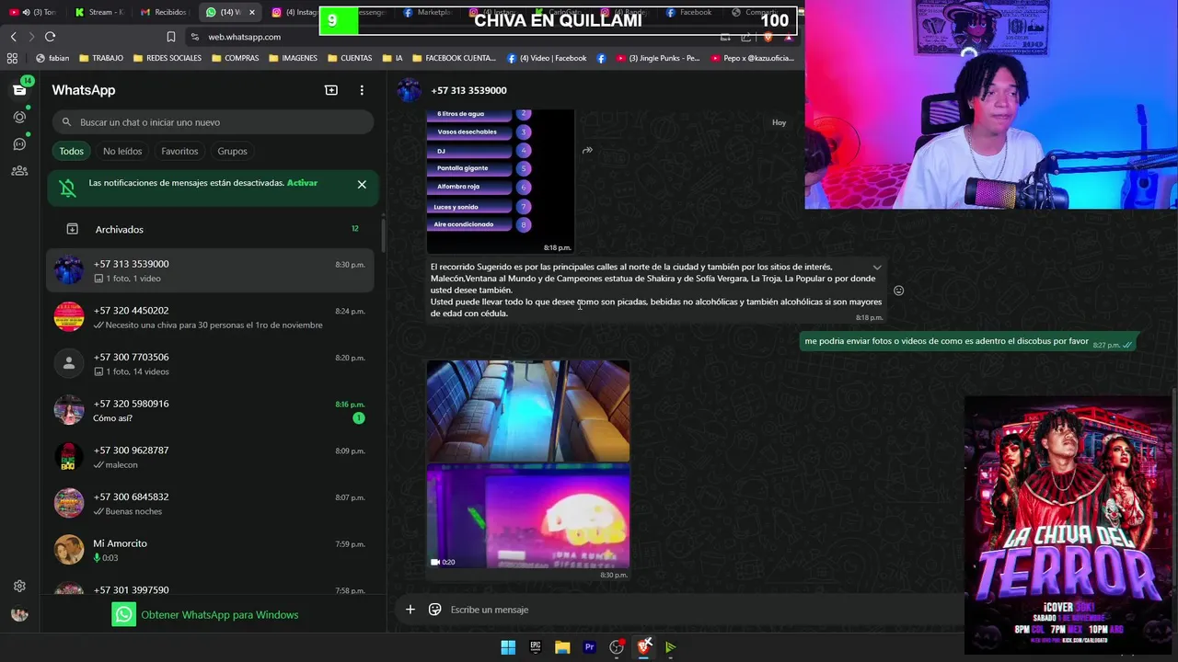Open chat +57 300 6845832

tap(211, 504)
